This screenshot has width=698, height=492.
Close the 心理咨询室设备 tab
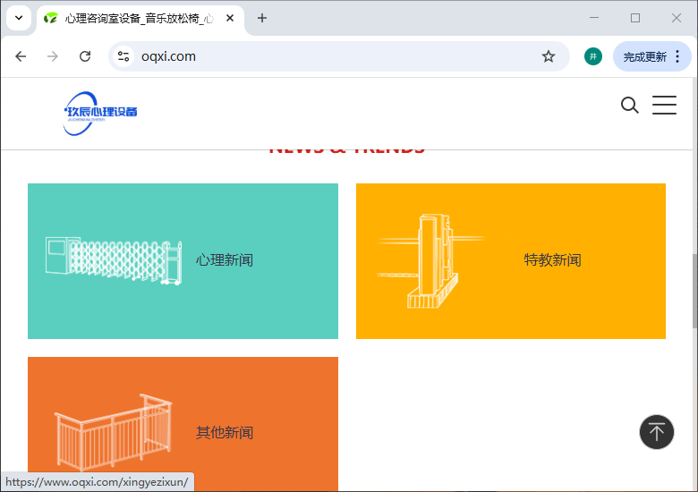point(230,18)
